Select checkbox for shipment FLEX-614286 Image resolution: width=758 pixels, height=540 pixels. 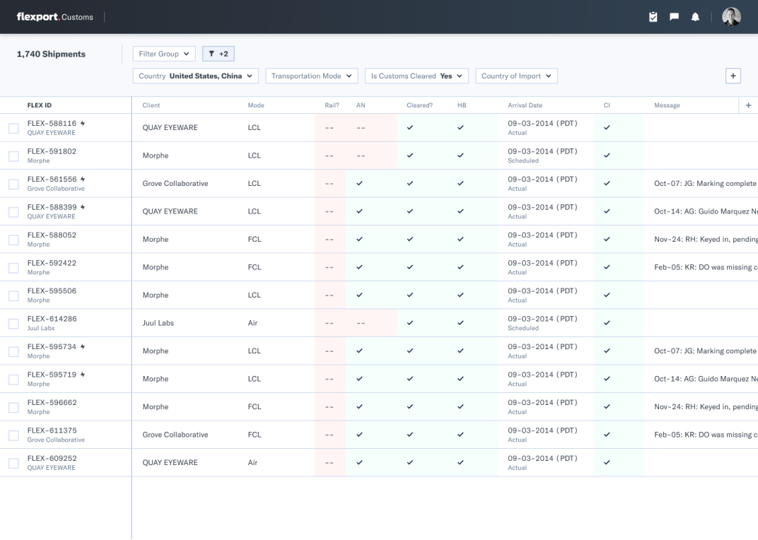13,324
